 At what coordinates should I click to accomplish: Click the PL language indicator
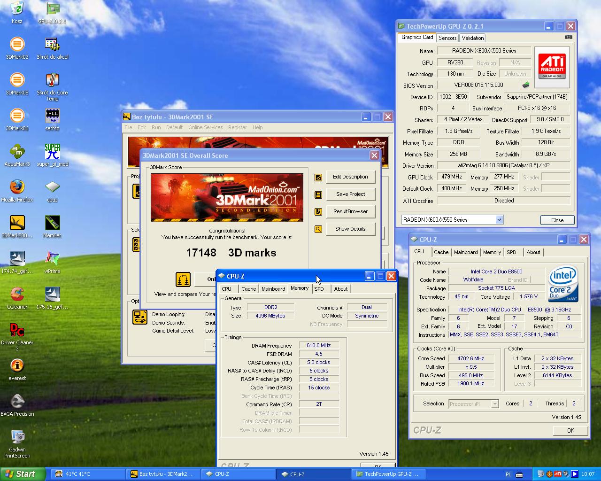508,474
